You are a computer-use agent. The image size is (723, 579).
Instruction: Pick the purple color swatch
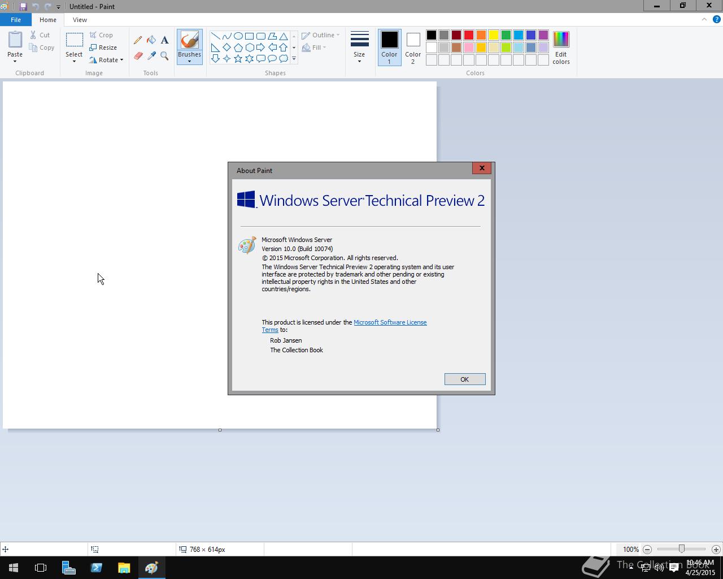(x=543, y=35)
